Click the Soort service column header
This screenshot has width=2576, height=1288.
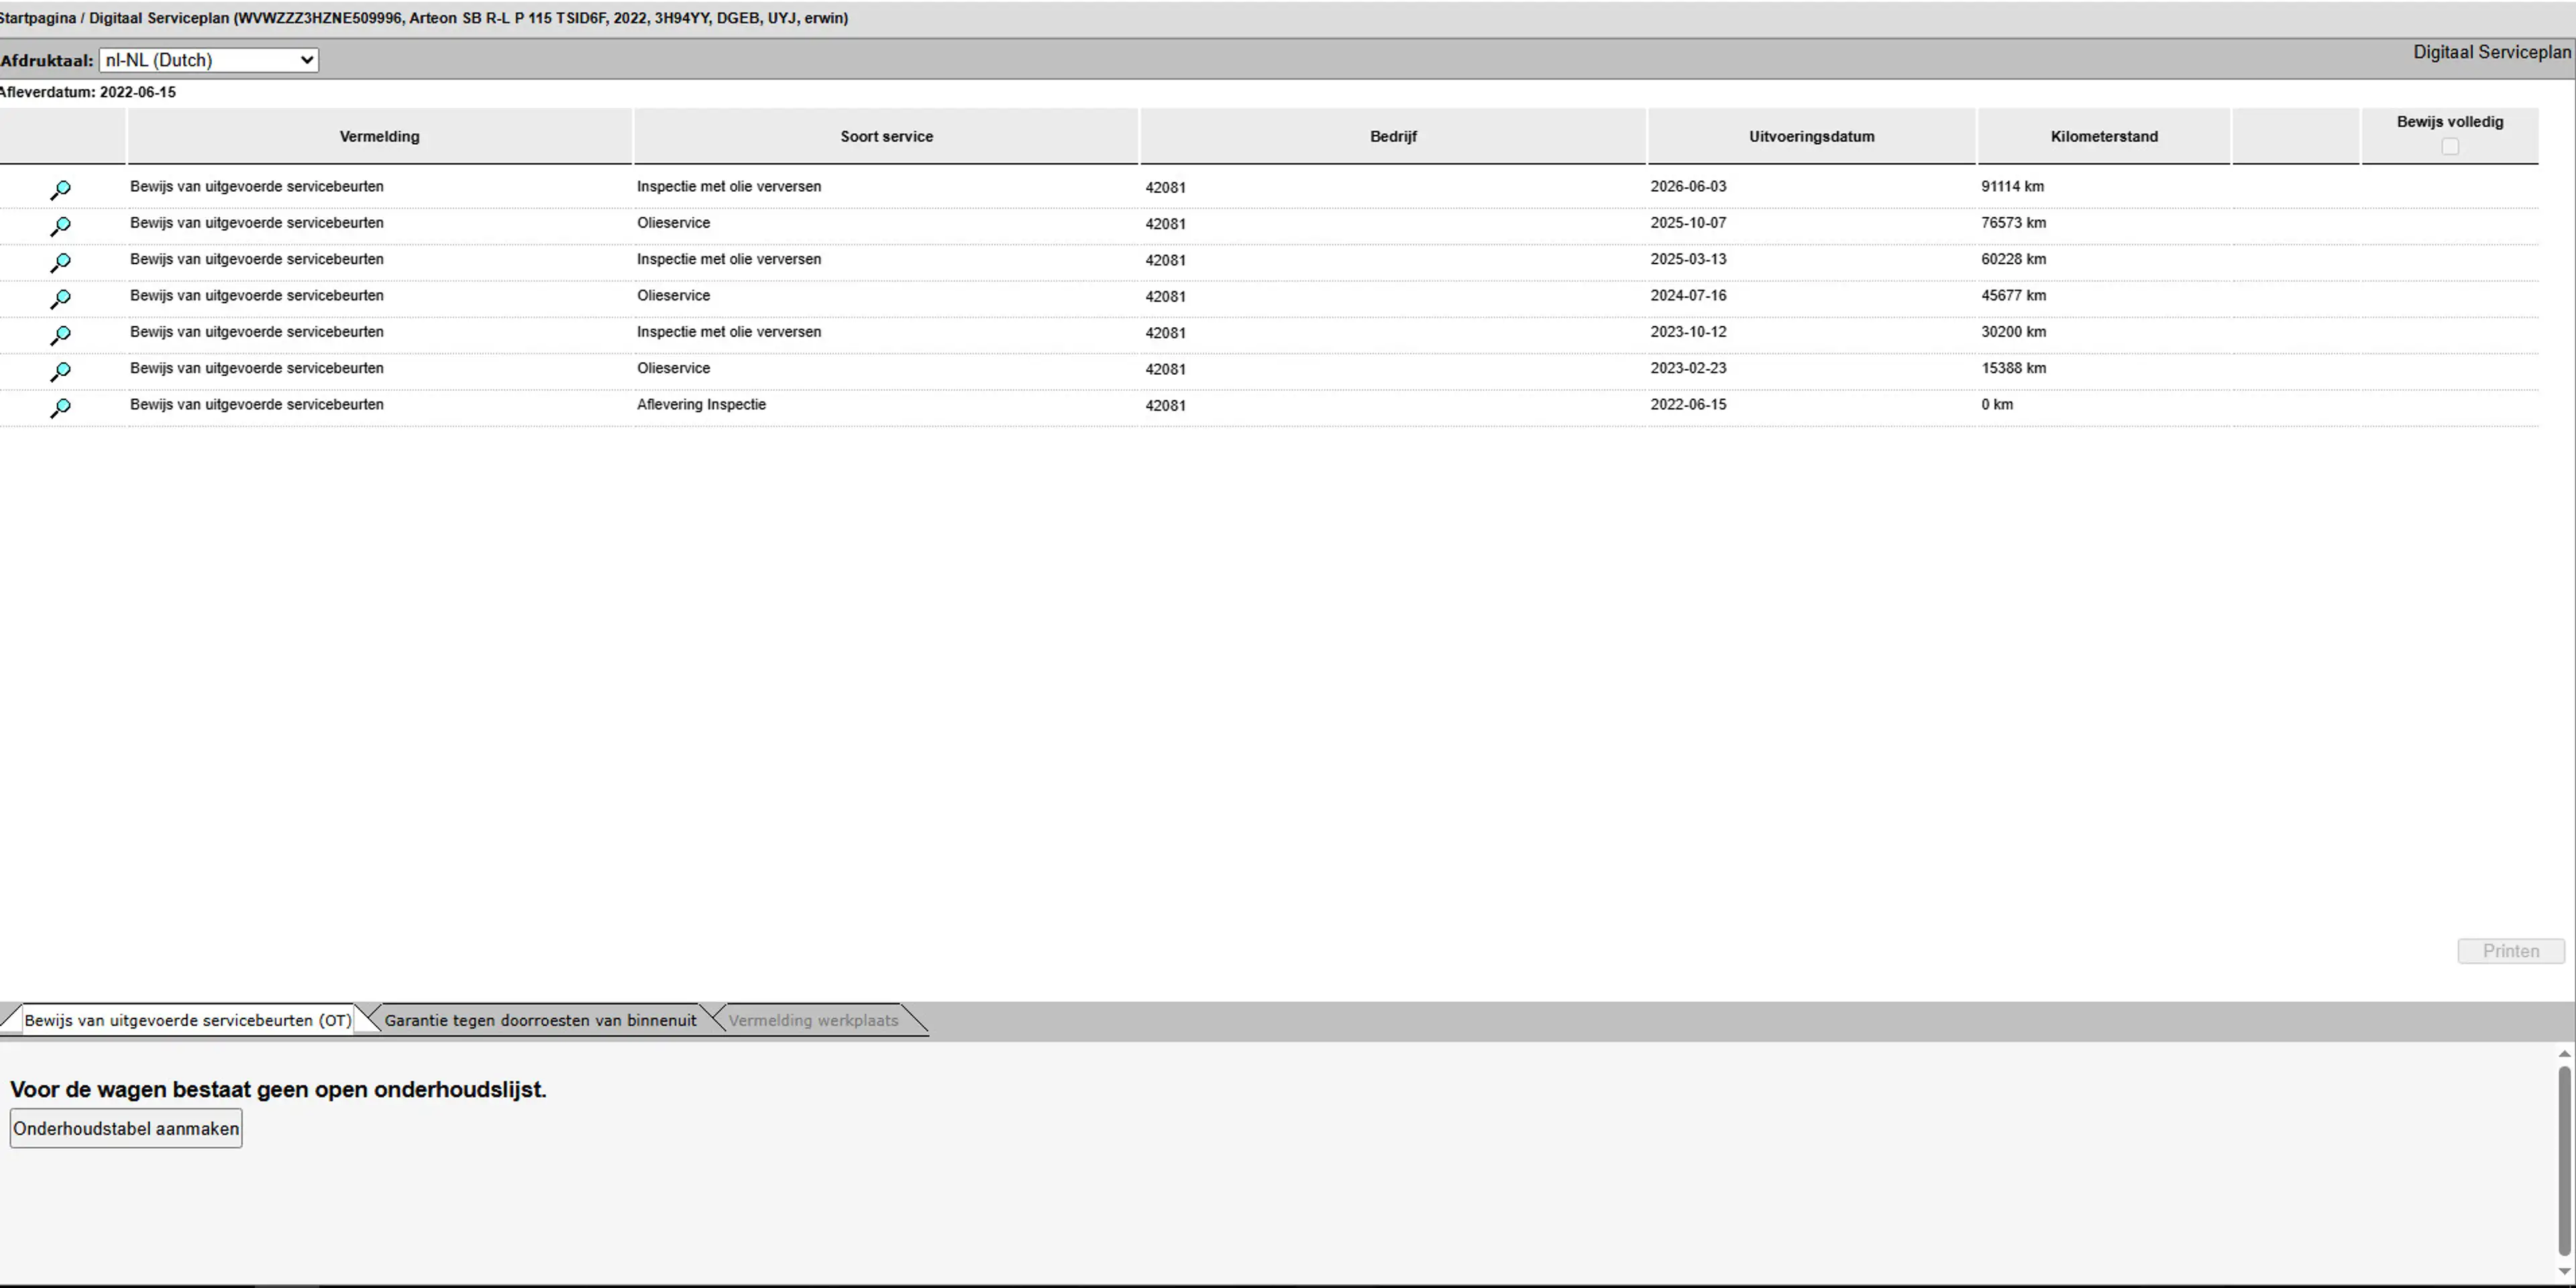pyautogui.click(x=886, y=136)
